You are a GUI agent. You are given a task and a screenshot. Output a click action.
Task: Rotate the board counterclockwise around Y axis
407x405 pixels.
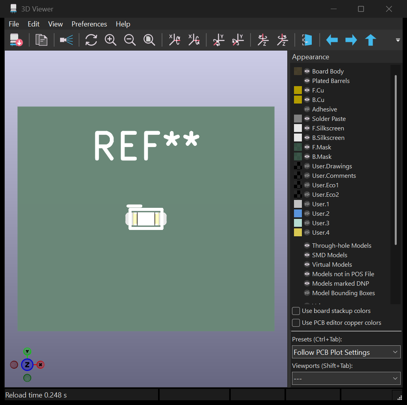pyautogui.click(x=238, y=40)
